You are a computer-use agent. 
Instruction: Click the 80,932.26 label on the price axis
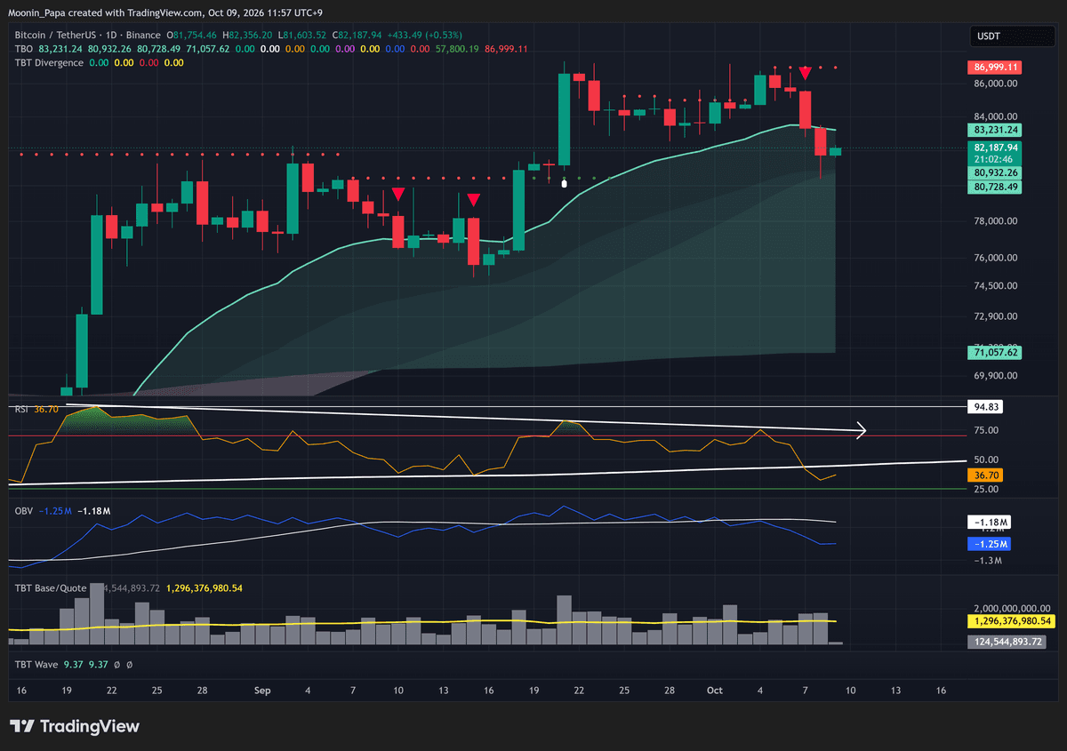pos(996,172)
